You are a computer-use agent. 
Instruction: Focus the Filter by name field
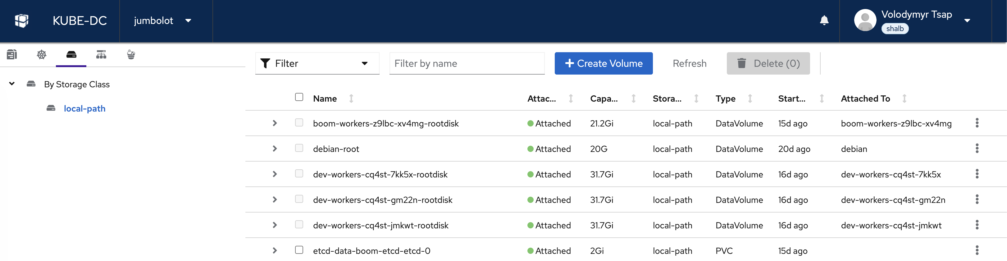[467, 63]
